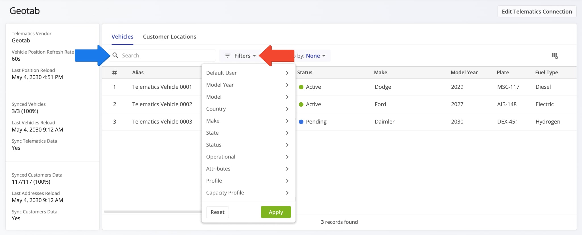The image size is (582, 235).
Task: Click the Alias column header
Action: (x=138, y=73)
